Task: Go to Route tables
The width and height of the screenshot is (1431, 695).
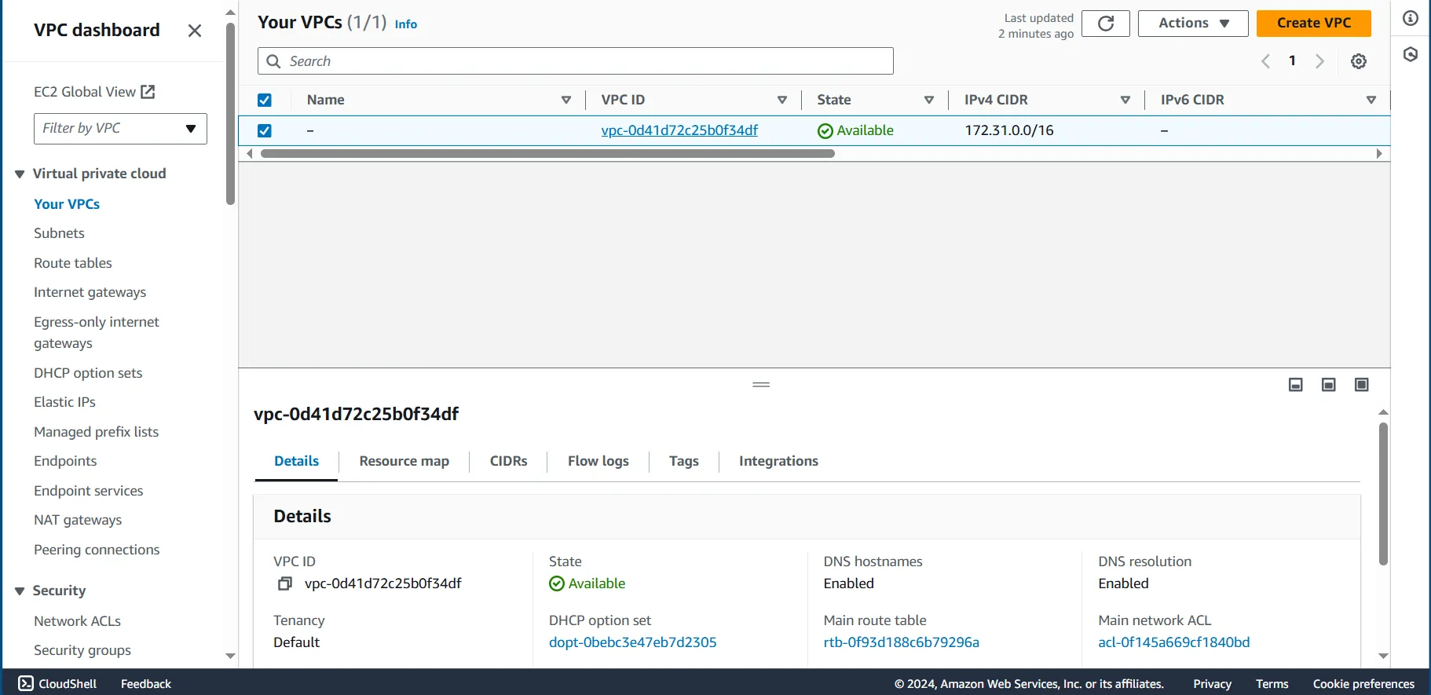Action: tap(73, 263)
